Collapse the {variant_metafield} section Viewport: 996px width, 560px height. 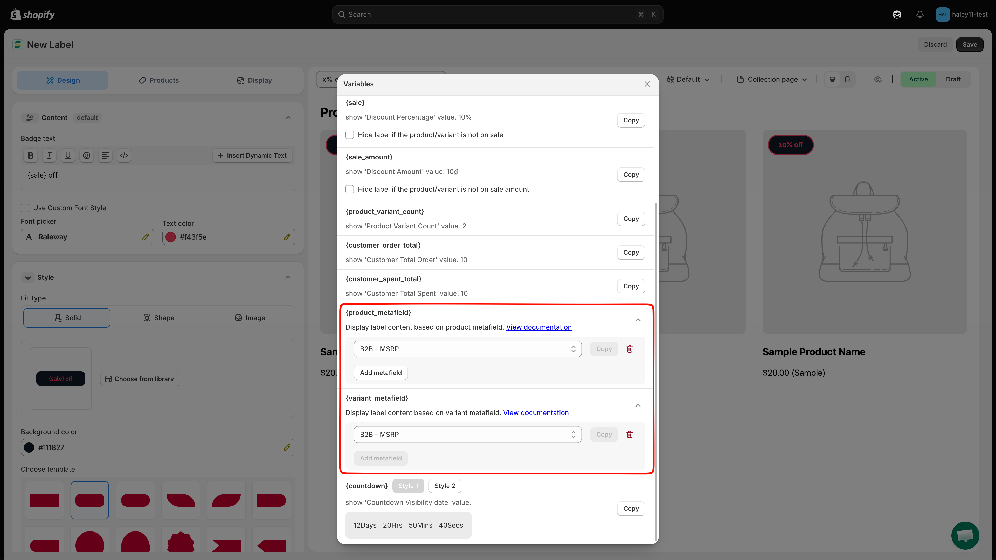tap(638, 405)
